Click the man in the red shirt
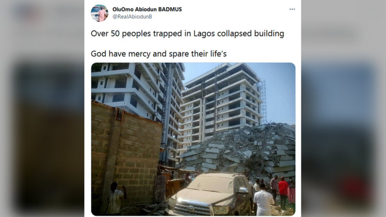Screen dimensions: 386x217 pos(283,190)
